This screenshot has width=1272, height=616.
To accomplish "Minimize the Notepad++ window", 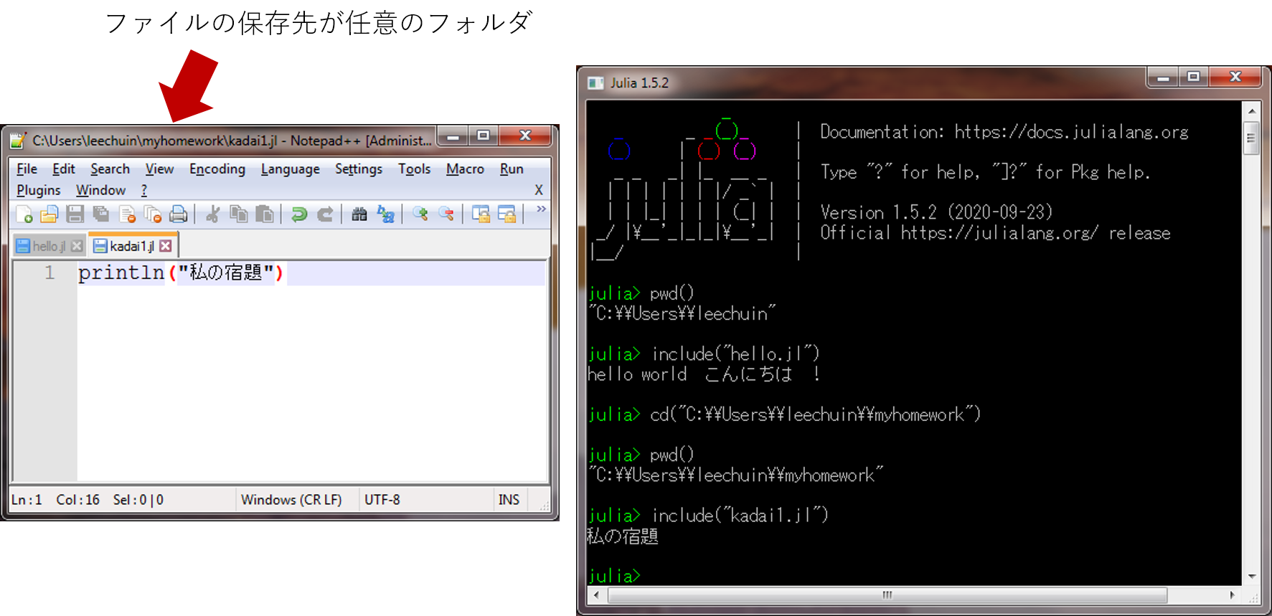I will click(453, 136).
